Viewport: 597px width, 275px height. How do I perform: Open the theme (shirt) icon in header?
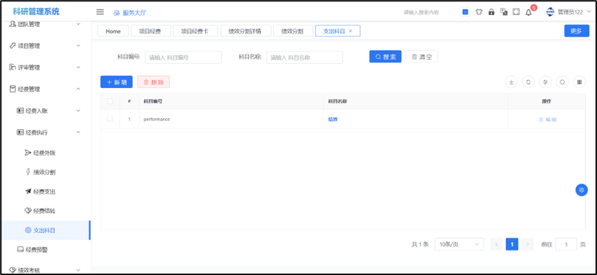pyautogui.click(x=479, y=12)
